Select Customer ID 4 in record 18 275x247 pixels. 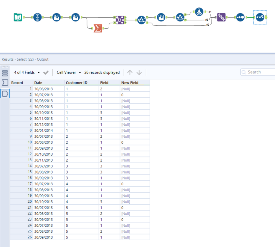pyautogui.click(x=82, y=190)
